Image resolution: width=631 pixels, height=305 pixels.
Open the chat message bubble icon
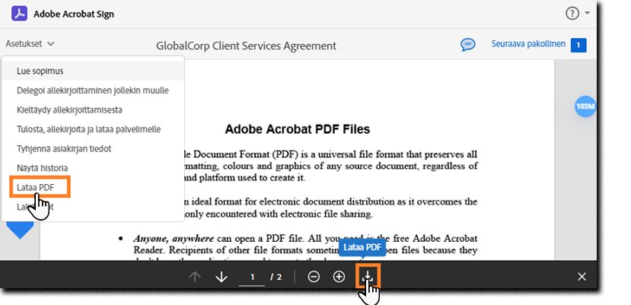tap(467, 45)
